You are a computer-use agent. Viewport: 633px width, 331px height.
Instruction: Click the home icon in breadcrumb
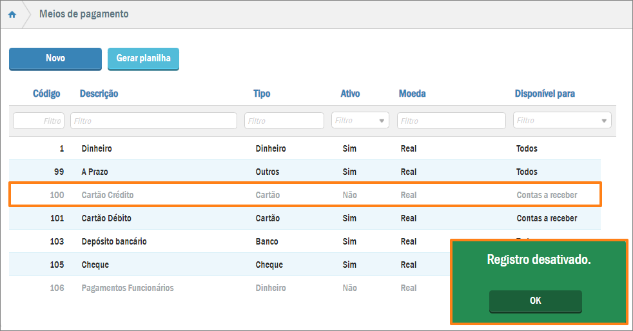coord(12,14)
